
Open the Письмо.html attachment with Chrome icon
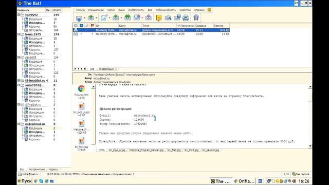[x=81, y=89]
